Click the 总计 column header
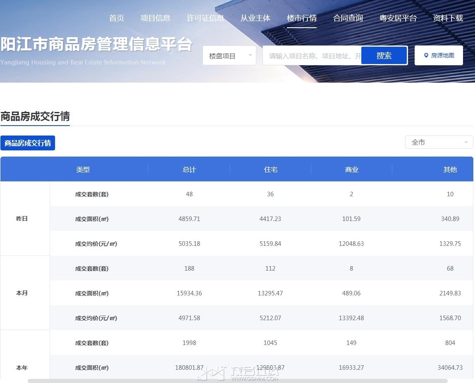 click(189, 169)
